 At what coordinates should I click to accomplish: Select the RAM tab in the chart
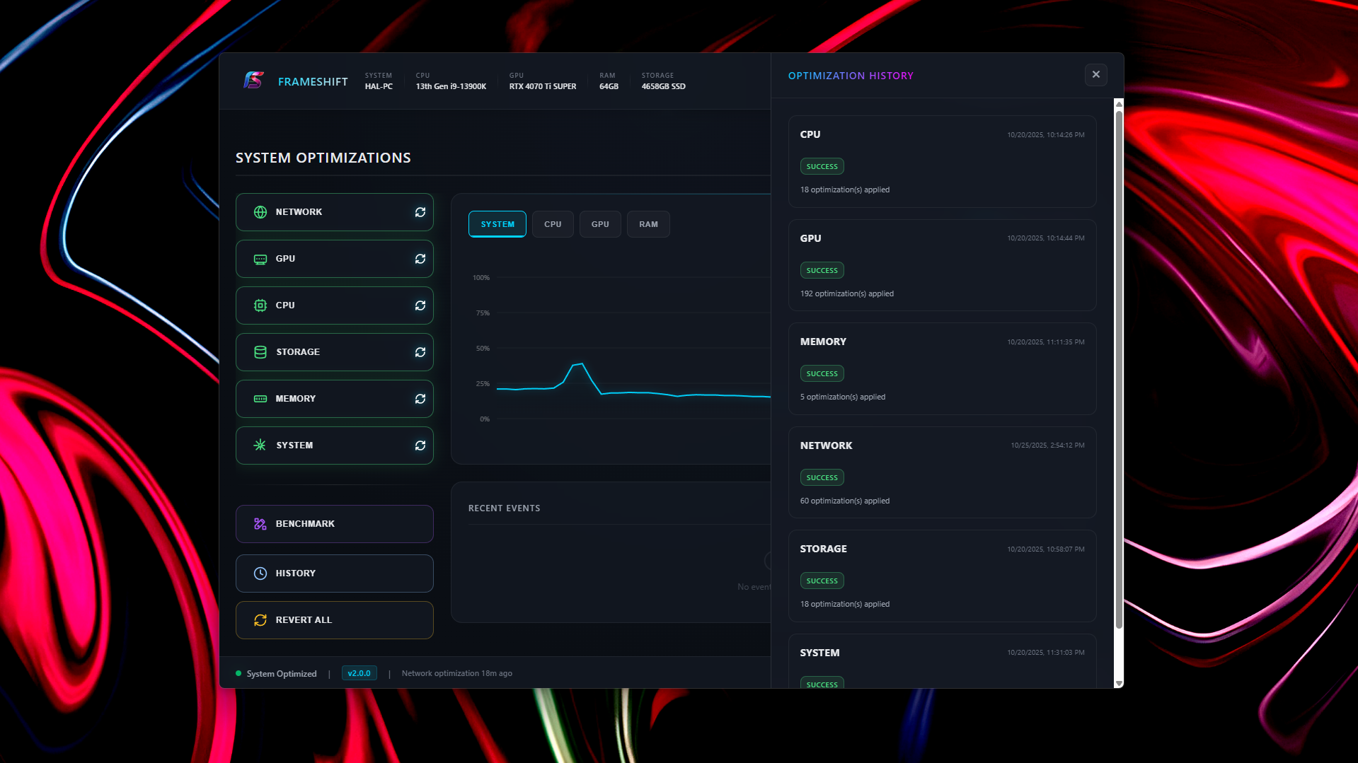[x=648, y=223]
